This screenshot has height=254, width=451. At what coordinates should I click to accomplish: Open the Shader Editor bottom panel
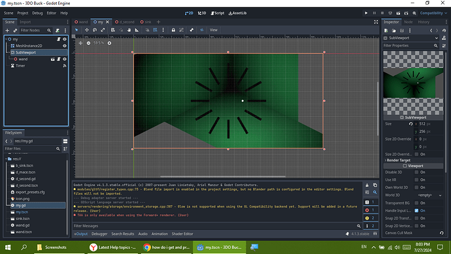pos(182,234)
